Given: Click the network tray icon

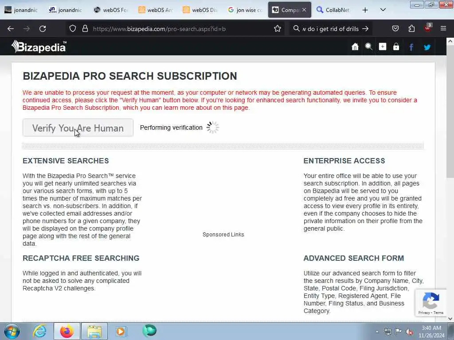Looking at the screenshot, I should click(387, 332).
